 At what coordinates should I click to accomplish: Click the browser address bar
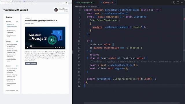tap(31, 3)
